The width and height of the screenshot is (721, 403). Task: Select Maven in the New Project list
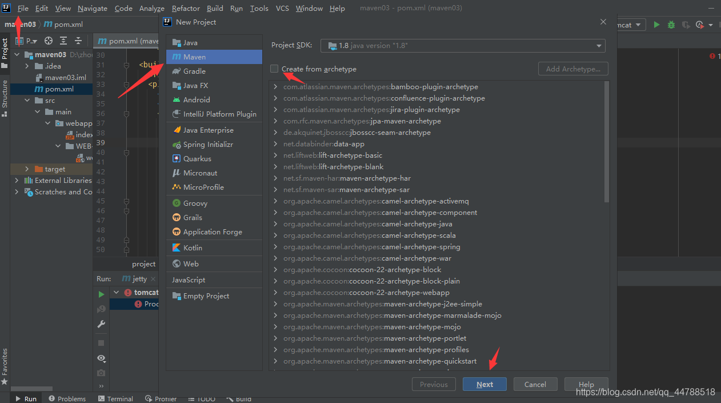pos(214,57)
